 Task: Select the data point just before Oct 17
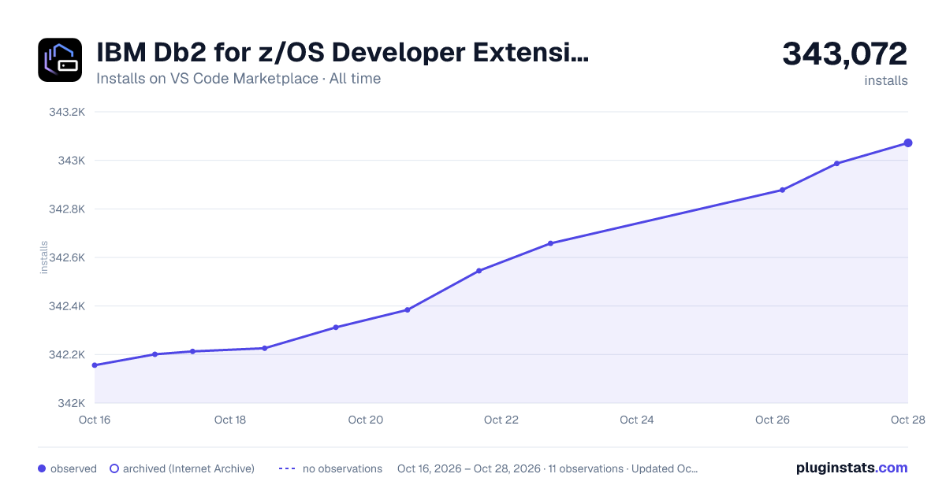click(x=155, y=354)
